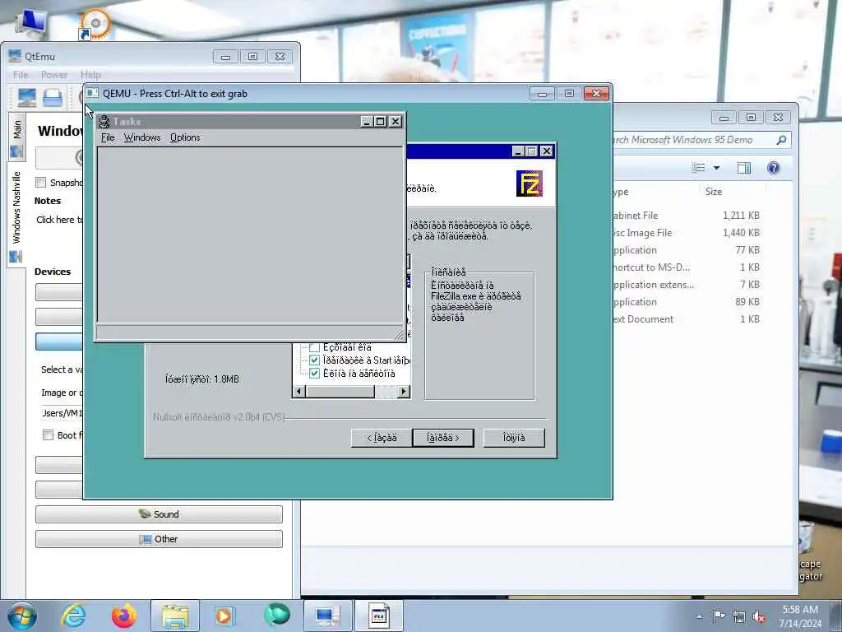Sort by Type column in Explorer
842x632 pixels.
621,192
